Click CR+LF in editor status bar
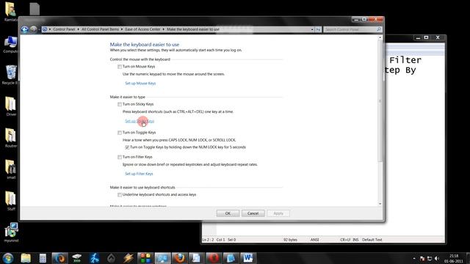Screen dimensions: 470x264 click(x=345, y=240)
